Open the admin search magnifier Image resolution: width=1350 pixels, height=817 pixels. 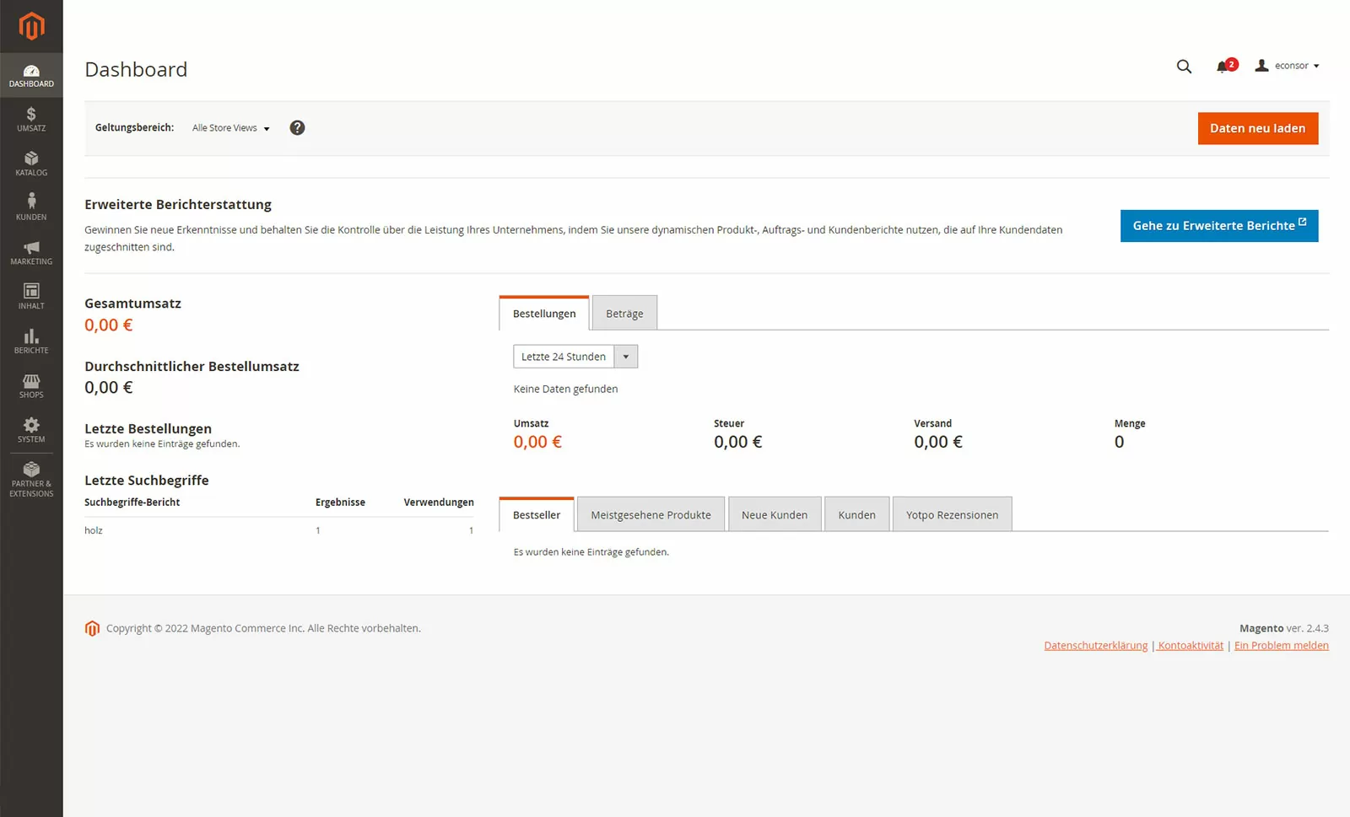click(1184, 66)
